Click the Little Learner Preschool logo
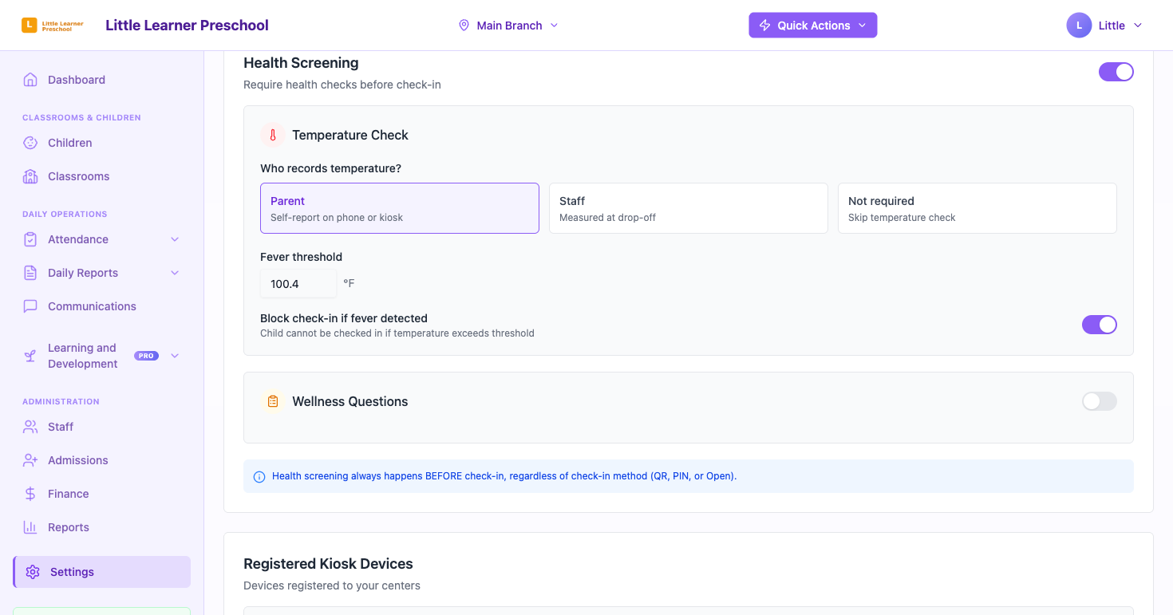The width and height of the screenshot is (1173, 615). (53, 26)
